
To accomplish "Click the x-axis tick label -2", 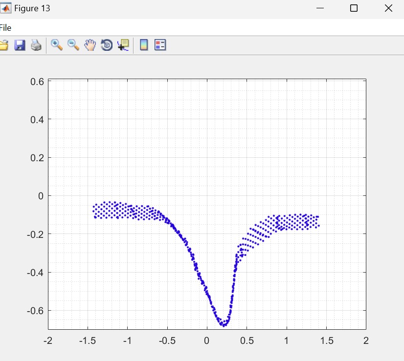I will (48, 340).
